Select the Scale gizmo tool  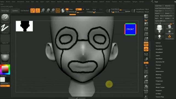[x=48, y=10]
